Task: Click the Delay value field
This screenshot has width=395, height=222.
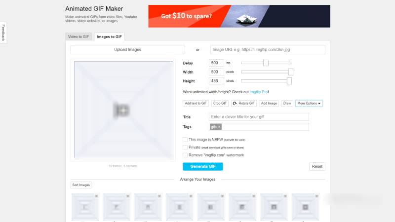Action: click(216, 63)
